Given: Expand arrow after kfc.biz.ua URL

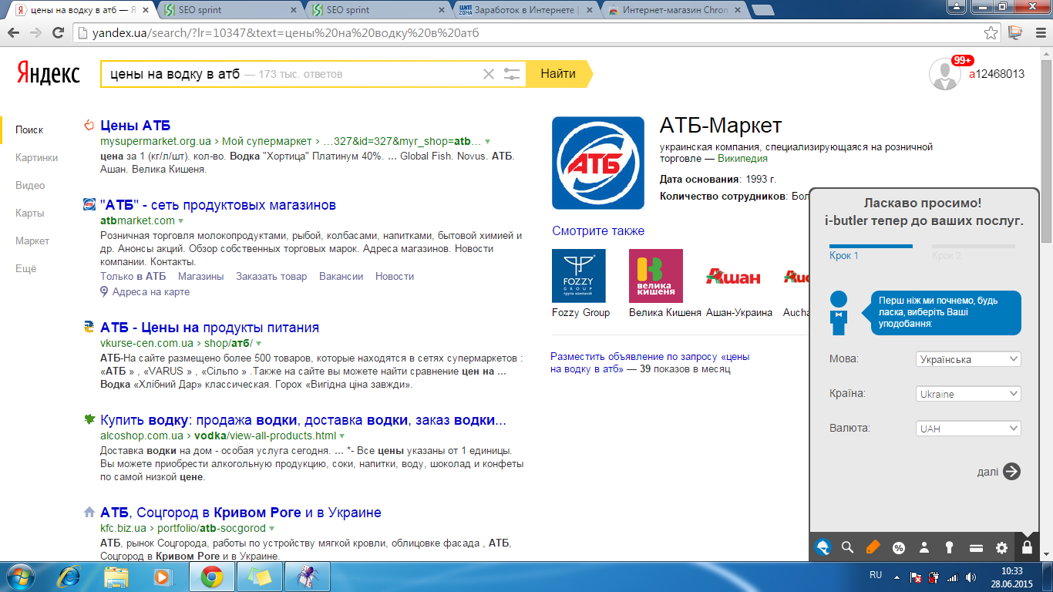Looking at the screenshot, I should [x=271, y=529].
